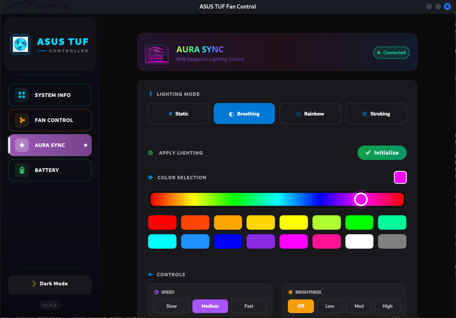Turn brightness Off
This screenshot has height=318, width=456.
pos(301,306)
